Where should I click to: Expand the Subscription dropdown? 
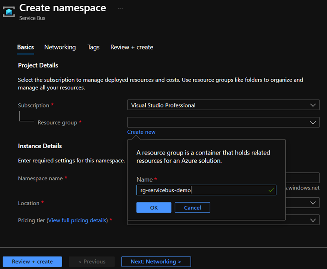[223, 105]
